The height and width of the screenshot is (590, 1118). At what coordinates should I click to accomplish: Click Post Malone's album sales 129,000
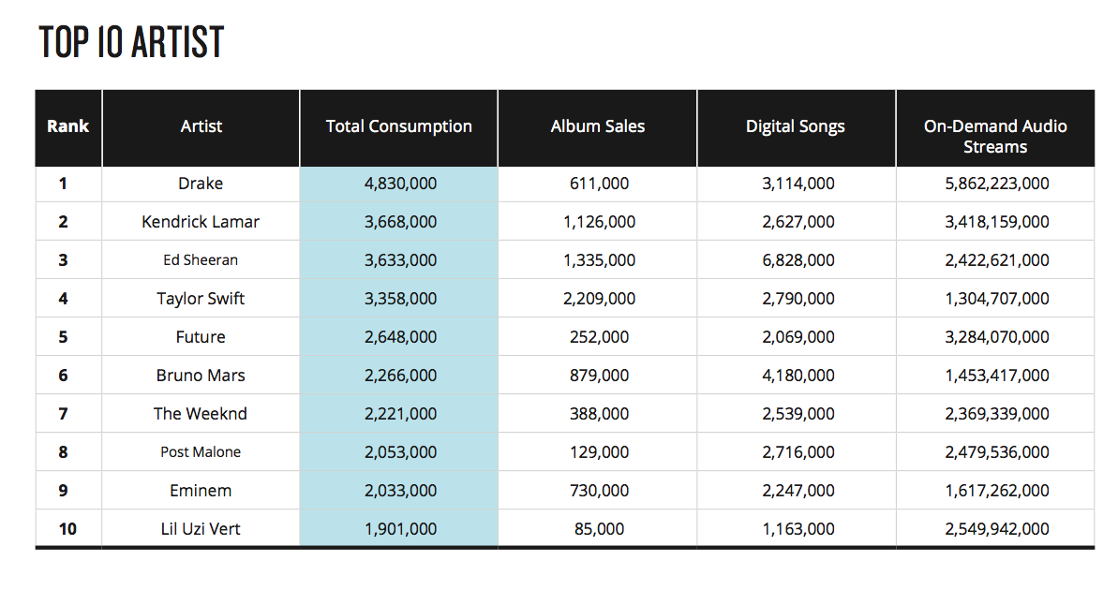click(599, 453)
